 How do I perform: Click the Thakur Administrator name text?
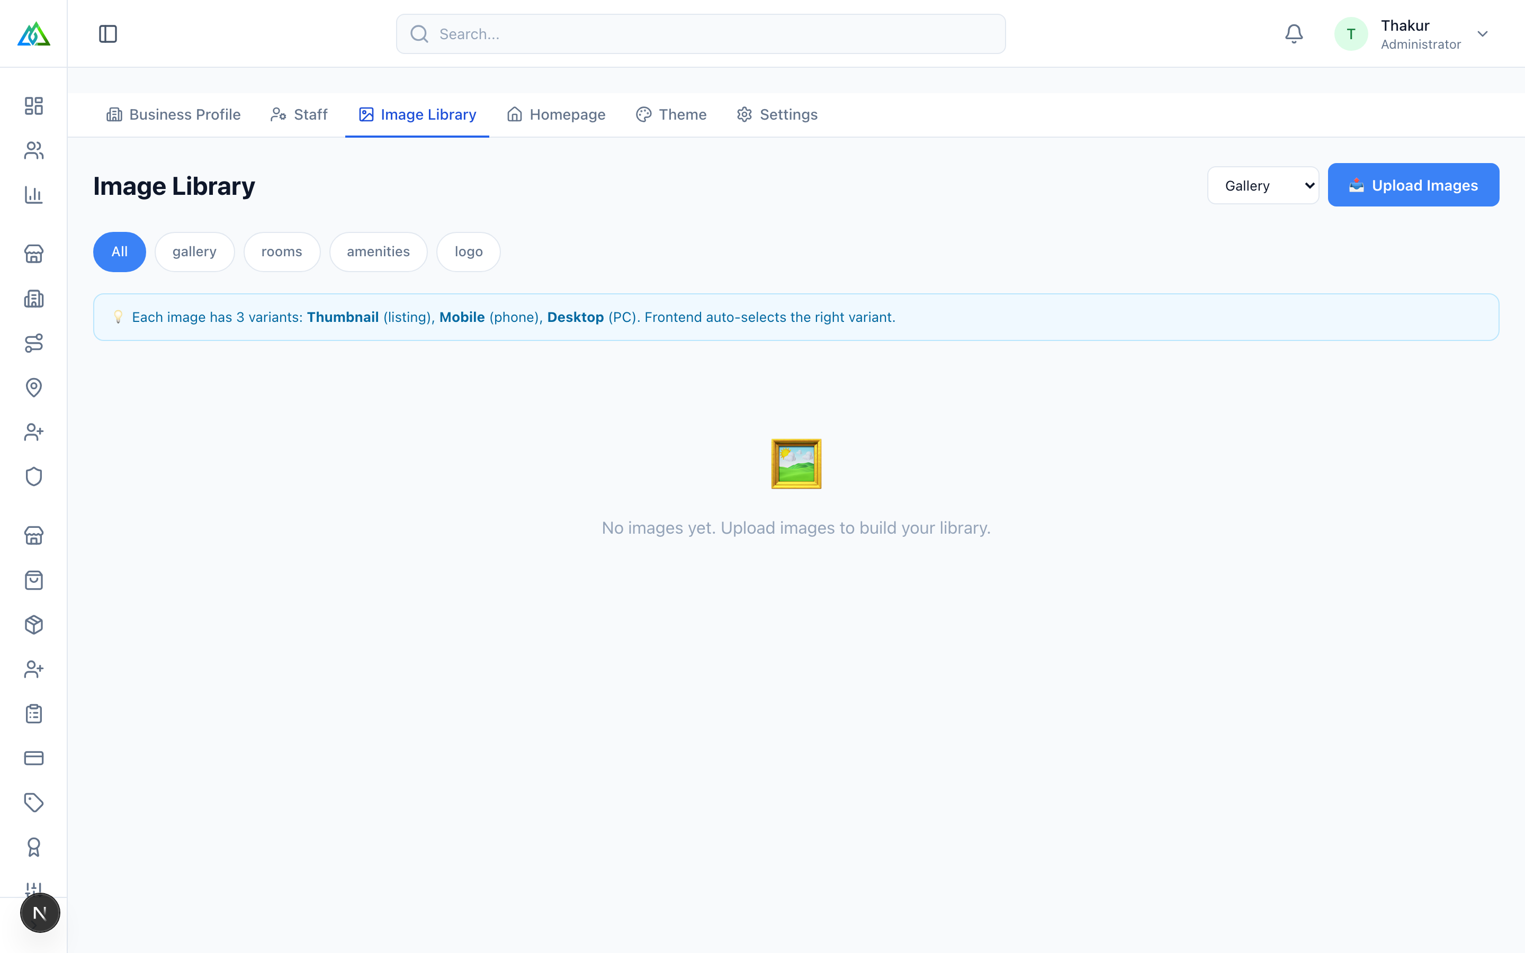pyautogui.click(x=1421, y=34)
